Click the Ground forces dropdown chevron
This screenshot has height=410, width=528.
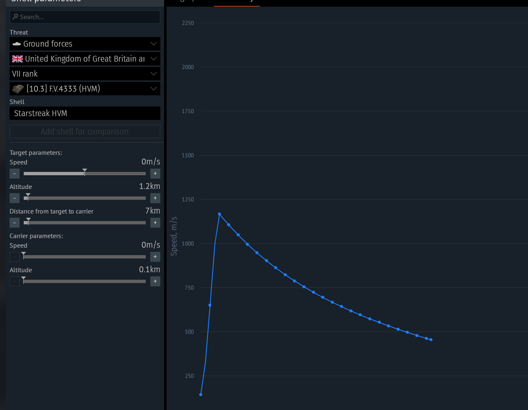pos(154,44)
